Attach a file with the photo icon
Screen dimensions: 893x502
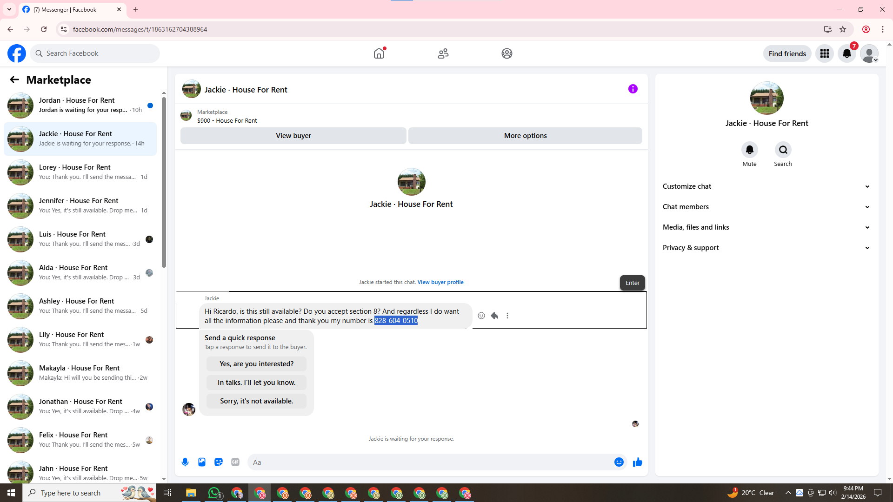tap(202, 462)
